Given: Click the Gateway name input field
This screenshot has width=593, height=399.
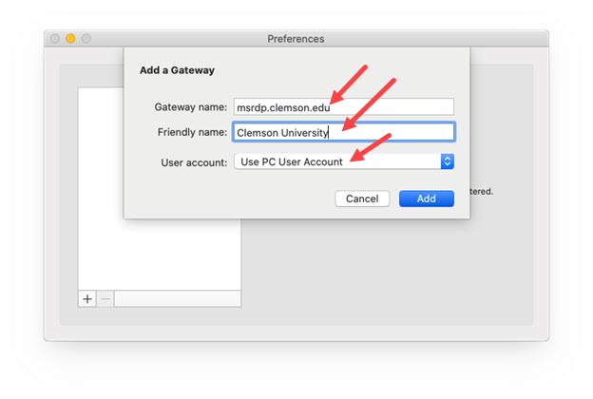Looking at the screenshot, I should (x=343, y=107).
